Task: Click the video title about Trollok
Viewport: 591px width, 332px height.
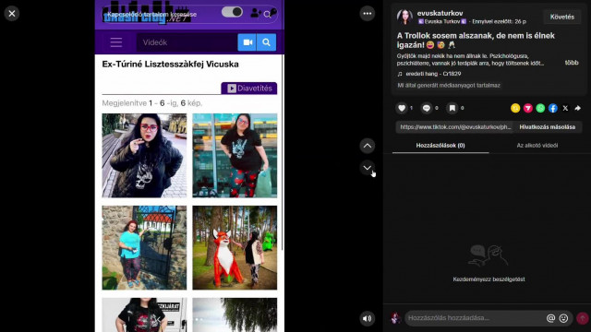Action: tap(476, 41)
